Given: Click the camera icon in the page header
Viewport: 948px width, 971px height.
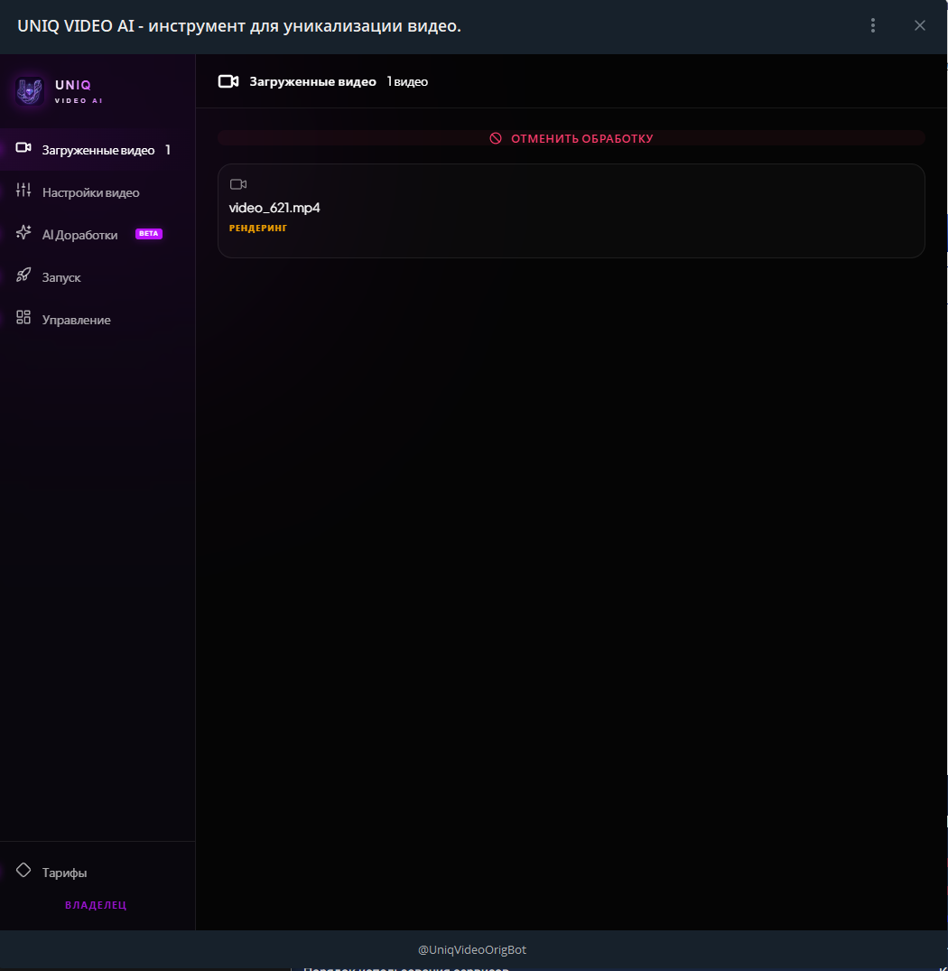Looking at the screenshot, I should coord(228,81).
